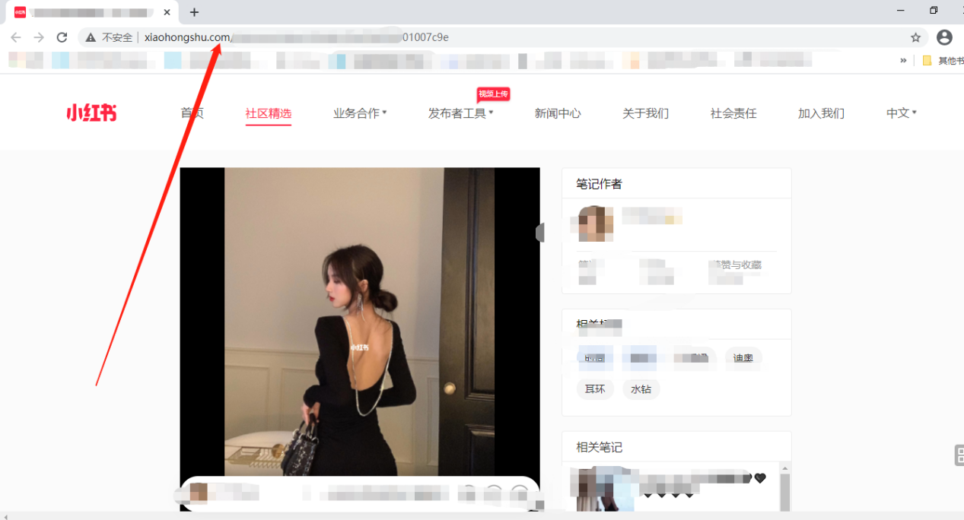Click the horizontal scrollbar left arrow
The height and width of the screenshot is (520, 964).
coord(5,516)
